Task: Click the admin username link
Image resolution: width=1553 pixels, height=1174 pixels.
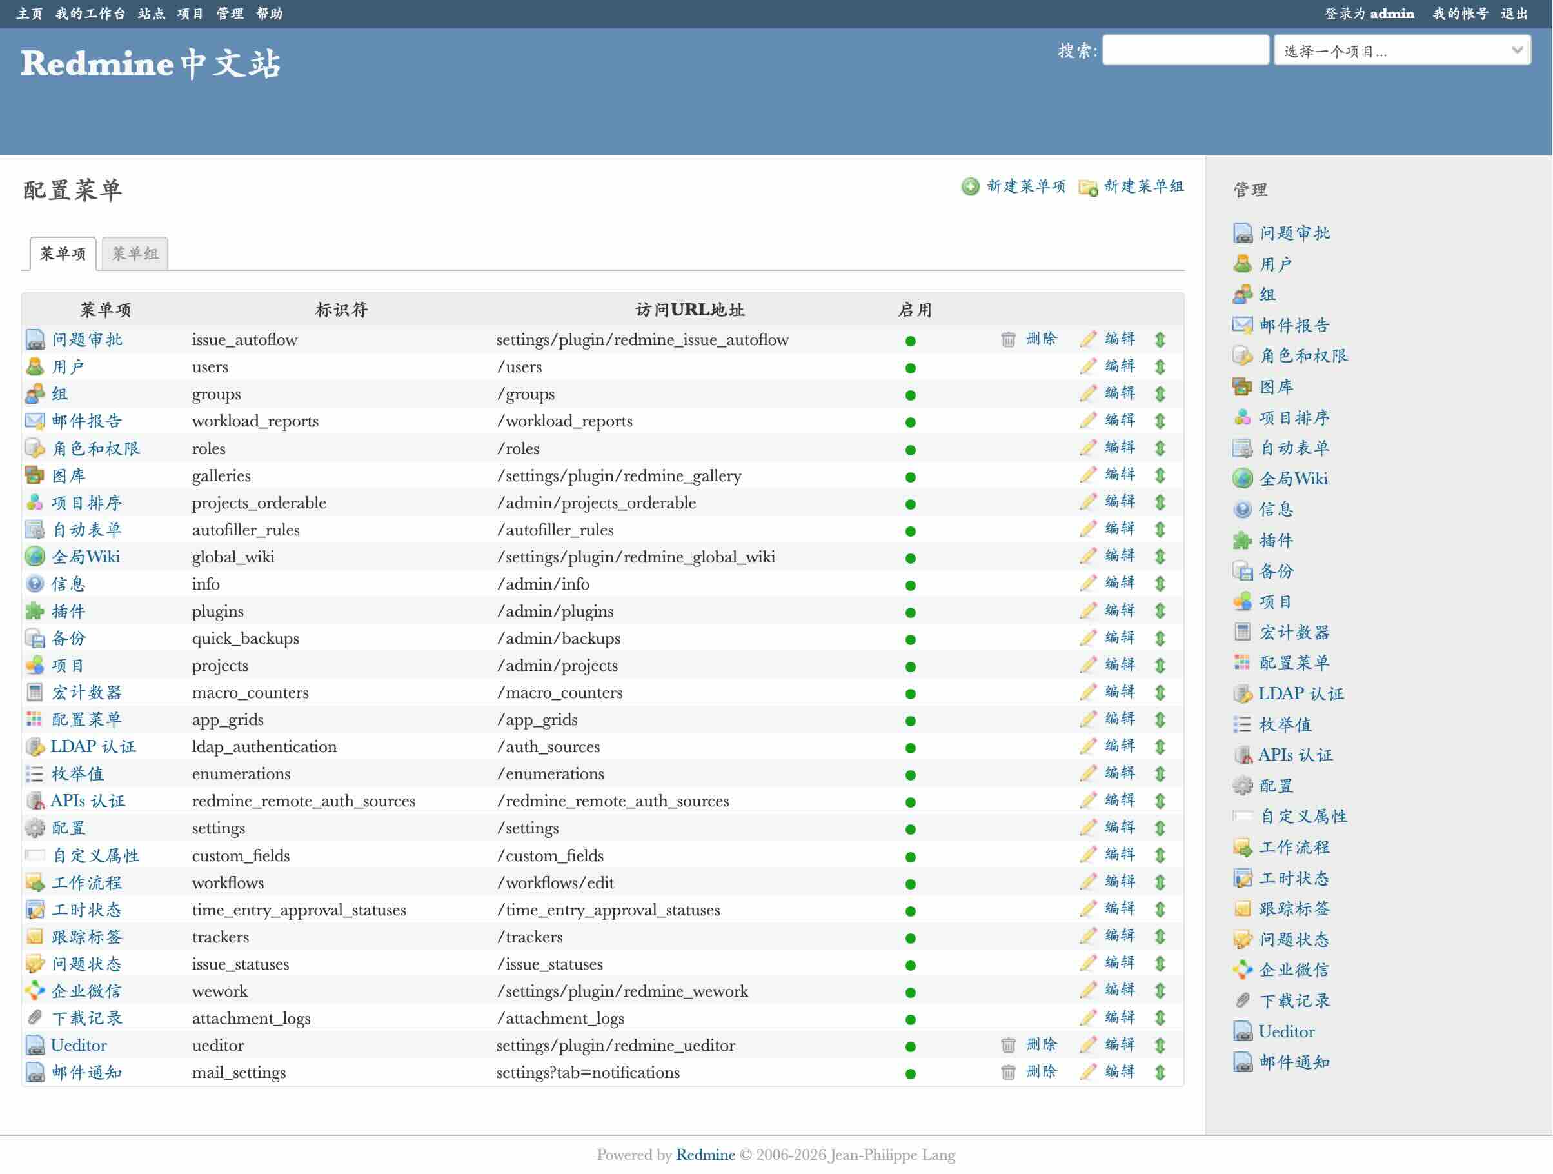Action: (1392, 14)
